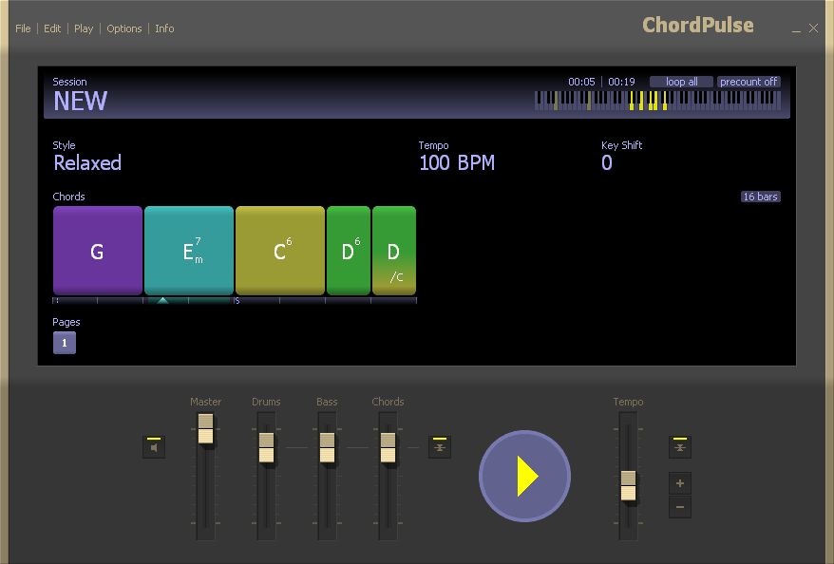Open the Play menu
This screenshot has height=564, width=834.
84,28
